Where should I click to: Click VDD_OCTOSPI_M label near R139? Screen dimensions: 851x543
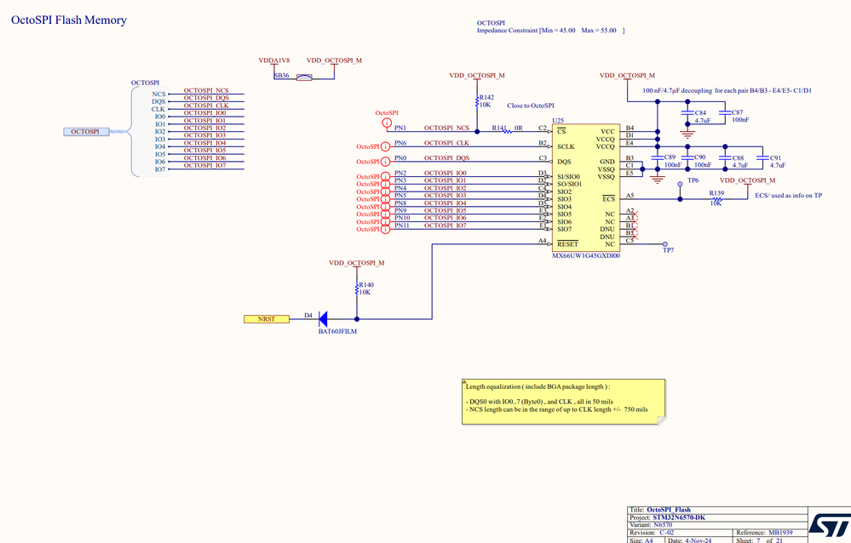(x=747, y=180)
